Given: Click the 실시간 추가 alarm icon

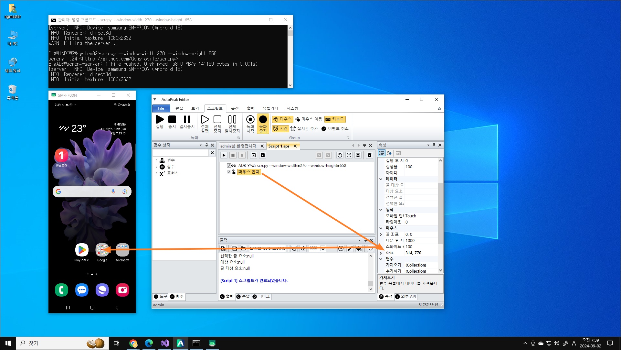Looking at the screenshot, I should (293, 129).
